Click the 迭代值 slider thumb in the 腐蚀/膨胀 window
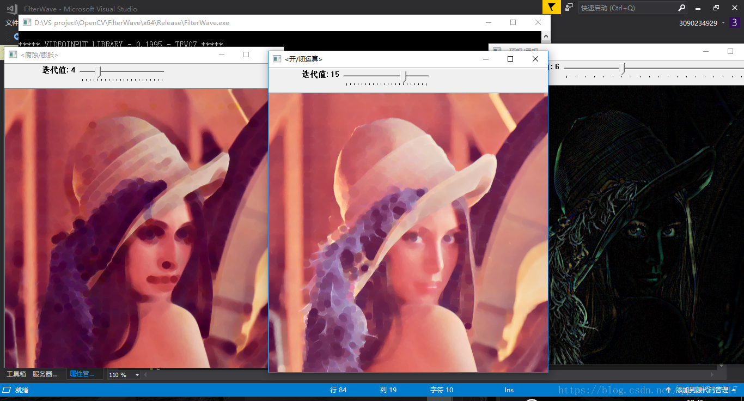Screen dimensions: 744x401 [99, 71]
